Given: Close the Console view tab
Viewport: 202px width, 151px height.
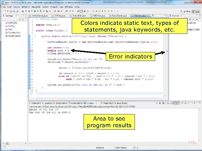Looking at the screenshot, I should pyautogui.click(x=96, y=103).
